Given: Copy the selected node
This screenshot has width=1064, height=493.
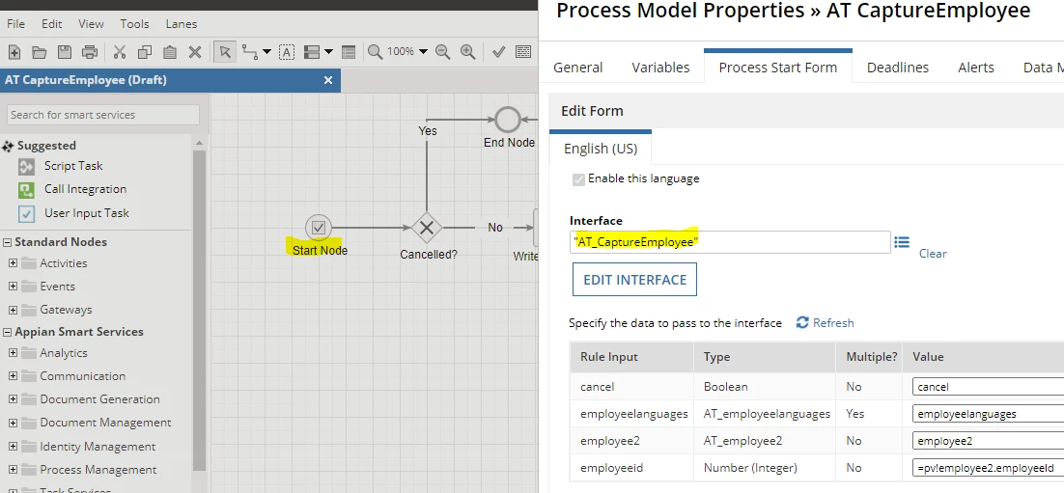Looking at the screenshot, I should [145, 52].
